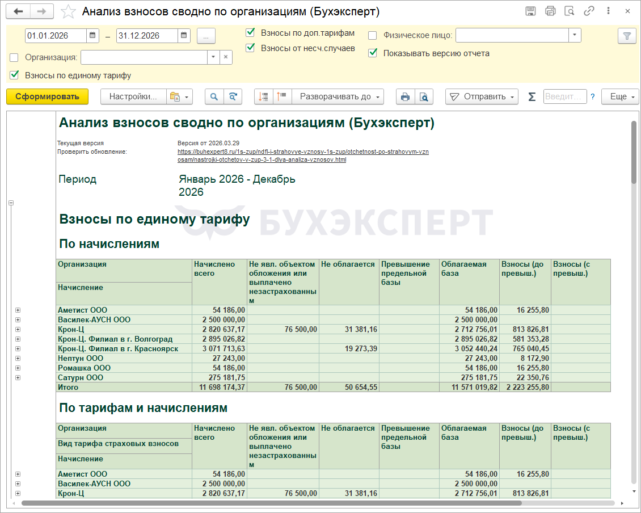
Task: Uncheck Взносы по доп.тарифам checkbox
Action: coord(250,33)
